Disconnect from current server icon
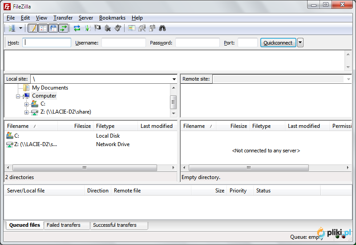The height and width of the screenshot is (245, 356). 108,28
